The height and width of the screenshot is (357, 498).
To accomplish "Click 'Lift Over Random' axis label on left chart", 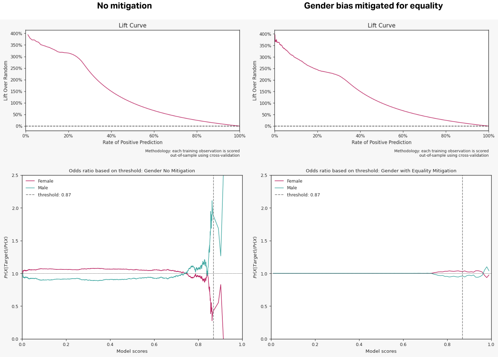I will pyautogui.click(x=6, y=80).
